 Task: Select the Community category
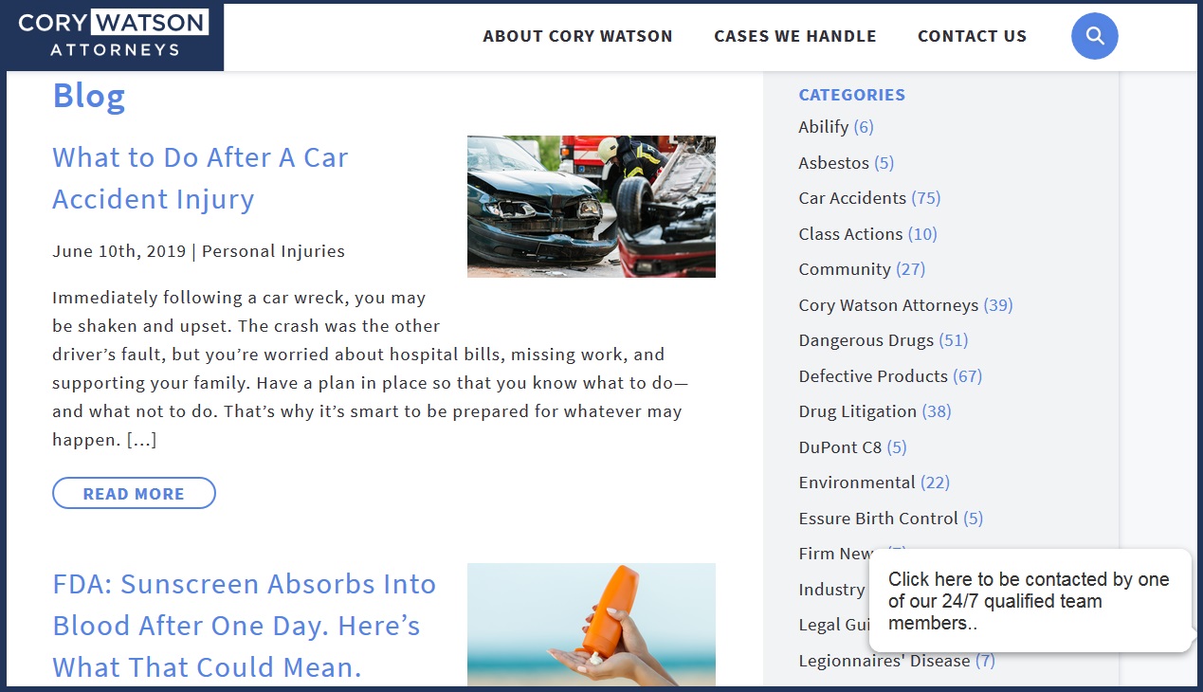[845, 269]
